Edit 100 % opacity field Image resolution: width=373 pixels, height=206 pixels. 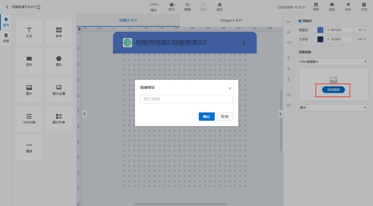[361, 39]
